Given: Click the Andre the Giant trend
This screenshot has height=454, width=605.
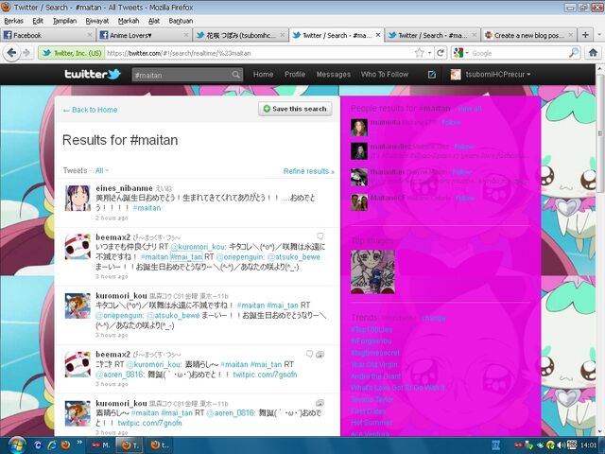Looking at the screenshot, I should pos(375,376).
